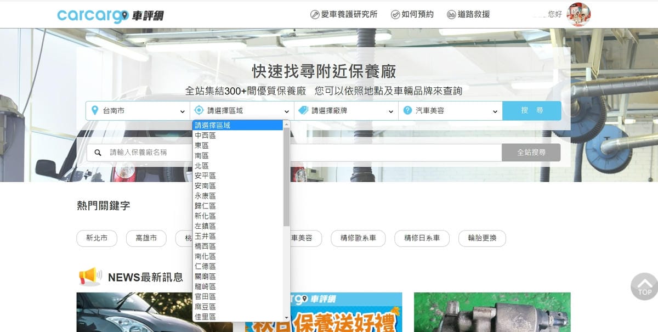
Task: Pick 仁德區 from the district options
Action: point(206,266)
